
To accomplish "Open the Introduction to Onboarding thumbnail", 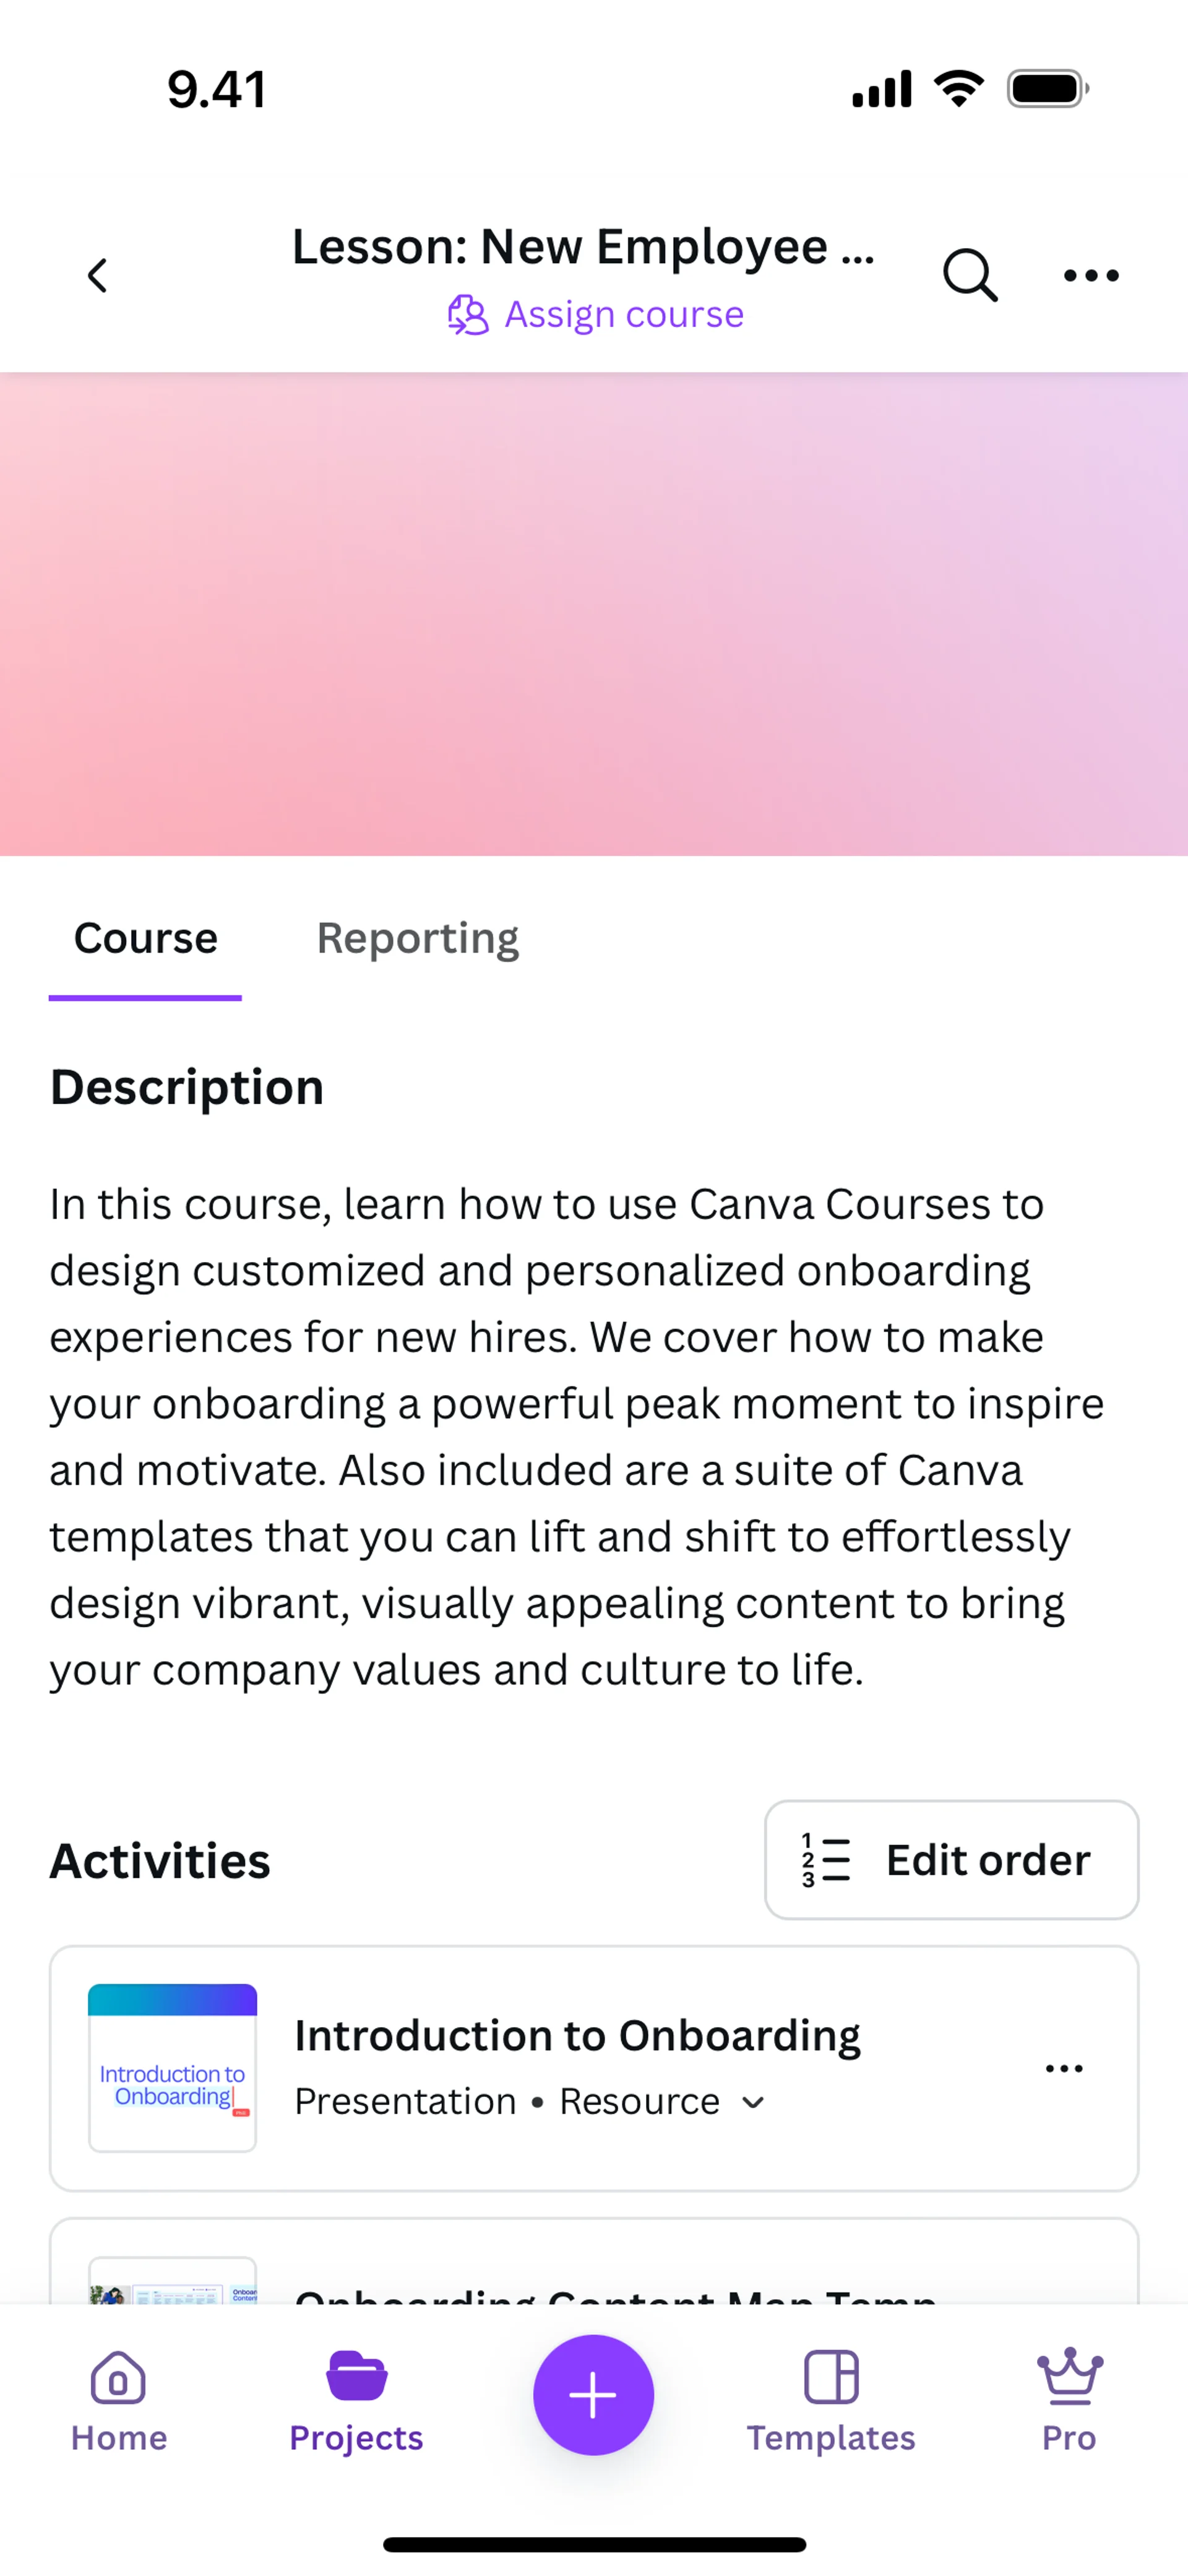I will (x=172, y=2068).
